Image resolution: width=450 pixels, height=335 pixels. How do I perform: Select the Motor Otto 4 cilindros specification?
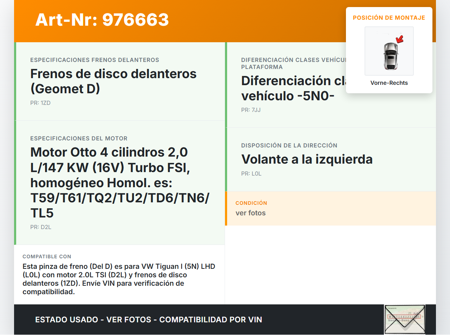[120, 182]
